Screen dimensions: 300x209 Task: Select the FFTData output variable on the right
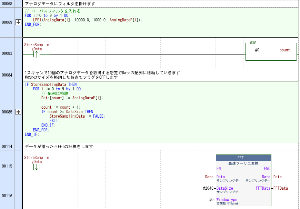tap(280, 189)
